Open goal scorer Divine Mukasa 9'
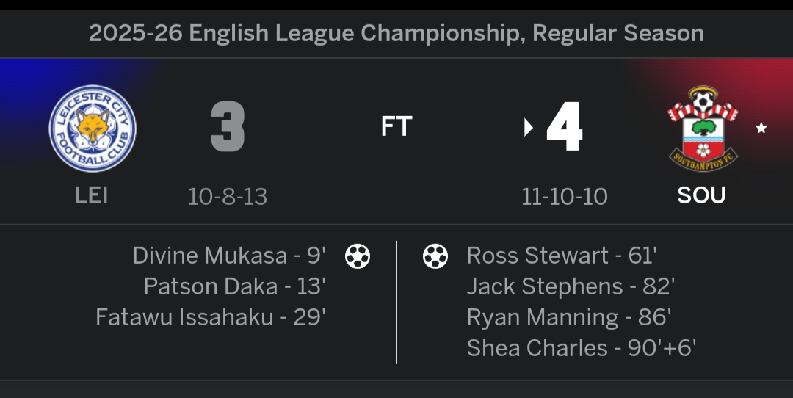 229,256
